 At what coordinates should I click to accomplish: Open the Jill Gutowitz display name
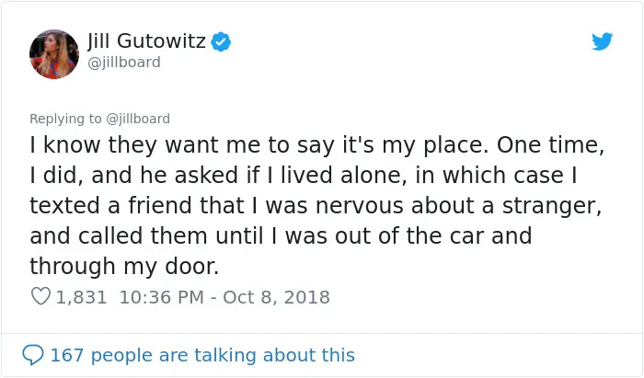tap(146, 41)
